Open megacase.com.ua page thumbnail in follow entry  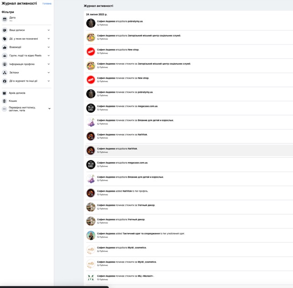91,108
